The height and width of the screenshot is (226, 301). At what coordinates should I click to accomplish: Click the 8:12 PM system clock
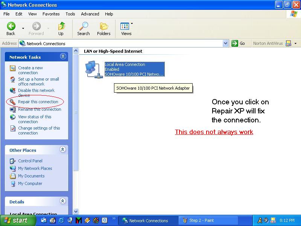click(287, 220)
